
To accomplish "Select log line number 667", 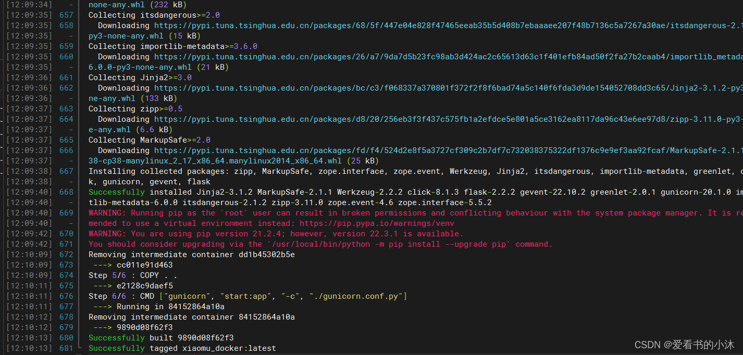I will coord(66,171).
